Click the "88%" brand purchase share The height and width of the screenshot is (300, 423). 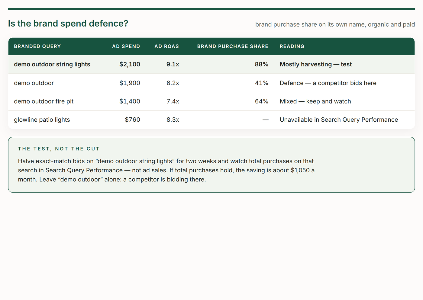(261, 64)
